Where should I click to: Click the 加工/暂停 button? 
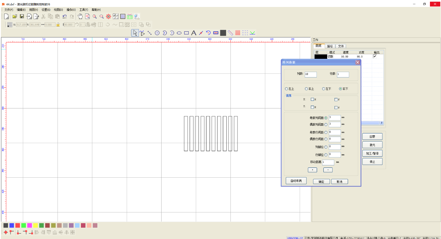[x=372, y=153]
